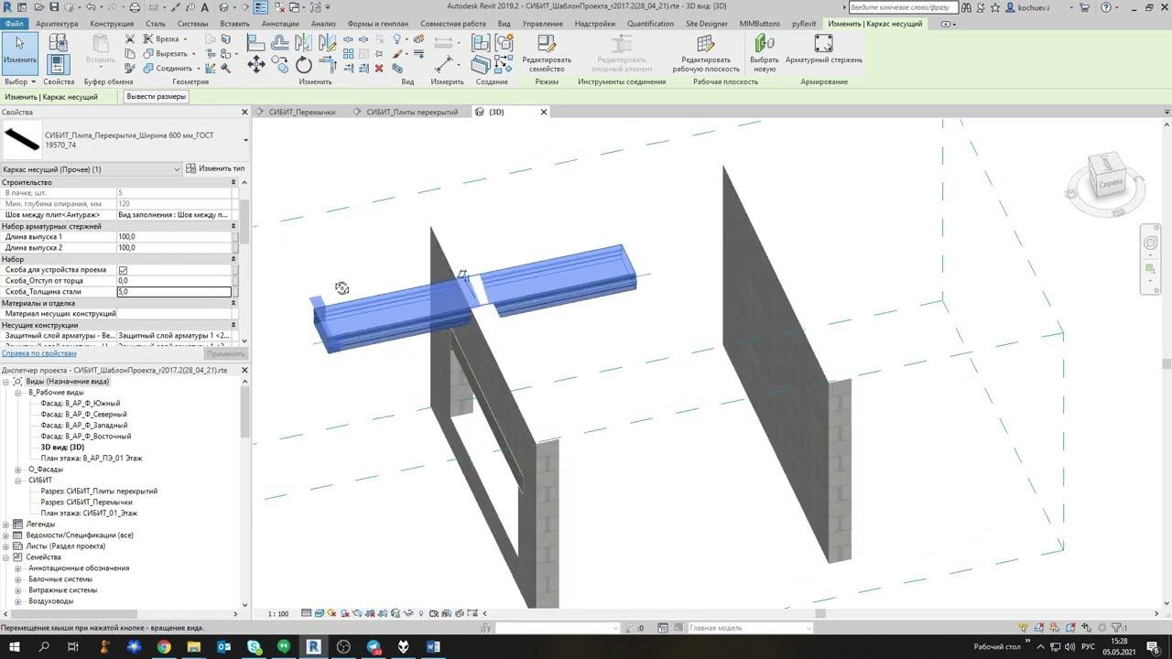Open the 'Каркас несущий (Прочее)' filter dropdown

tap(177, 169)
